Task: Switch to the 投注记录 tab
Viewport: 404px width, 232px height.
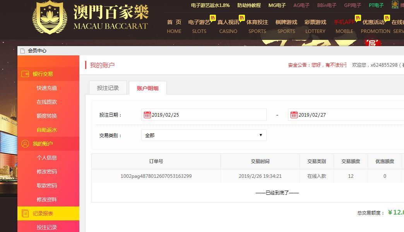Action: tap(108, 88)
